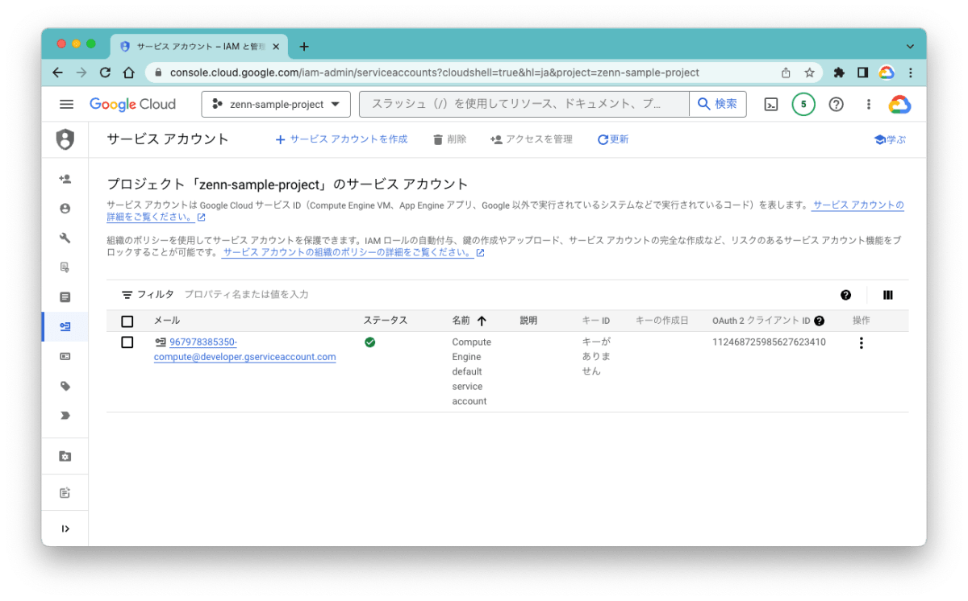968x601 pixels.
Task: Open the browser extensions puzzle icon
Action: coord(839,73)
